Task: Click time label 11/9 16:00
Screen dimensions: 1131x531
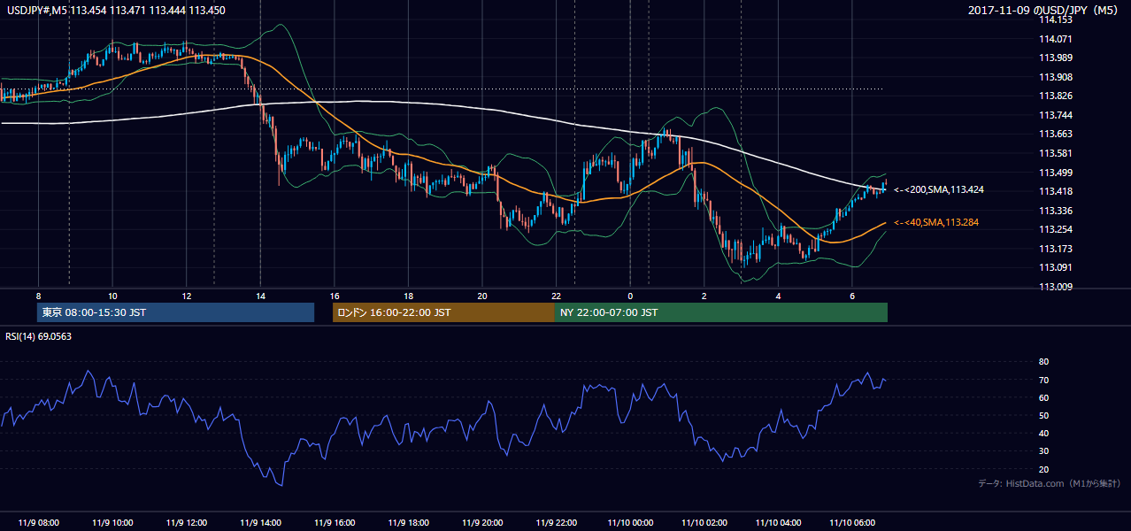Action: tap(335, 522)
